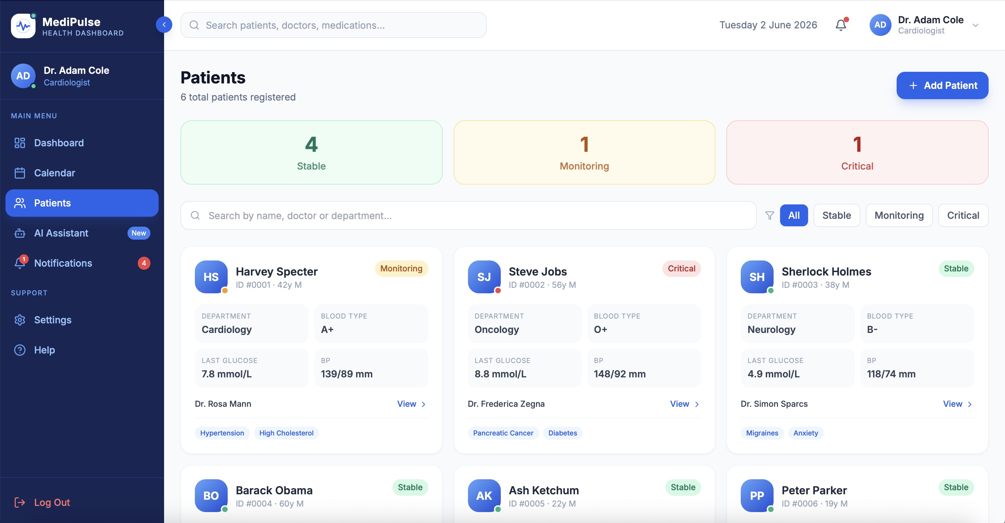Image resolution: width=1005 pixels, height=523 pixels.
Task: Click Dr. Simon Sparcs' name
Action: pyautogui.click(x=774, y=404)
